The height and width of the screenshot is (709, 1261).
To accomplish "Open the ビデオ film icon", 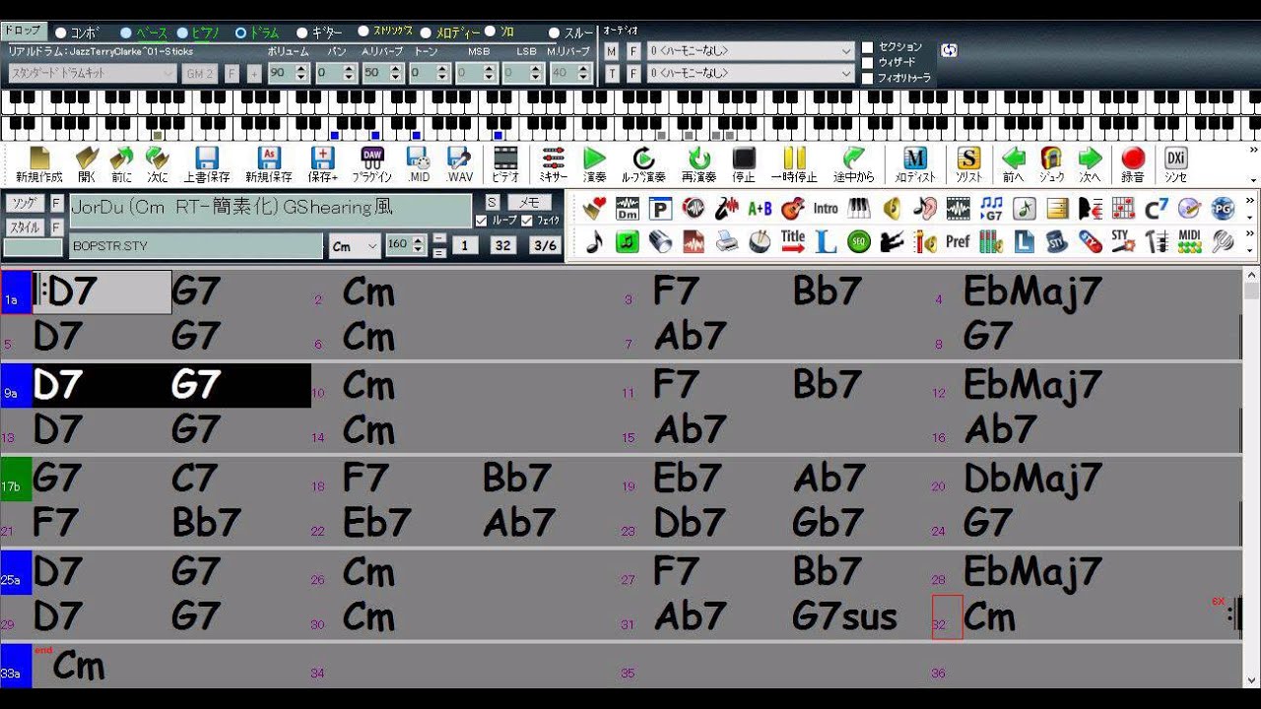I will click(x=505, y=164).
